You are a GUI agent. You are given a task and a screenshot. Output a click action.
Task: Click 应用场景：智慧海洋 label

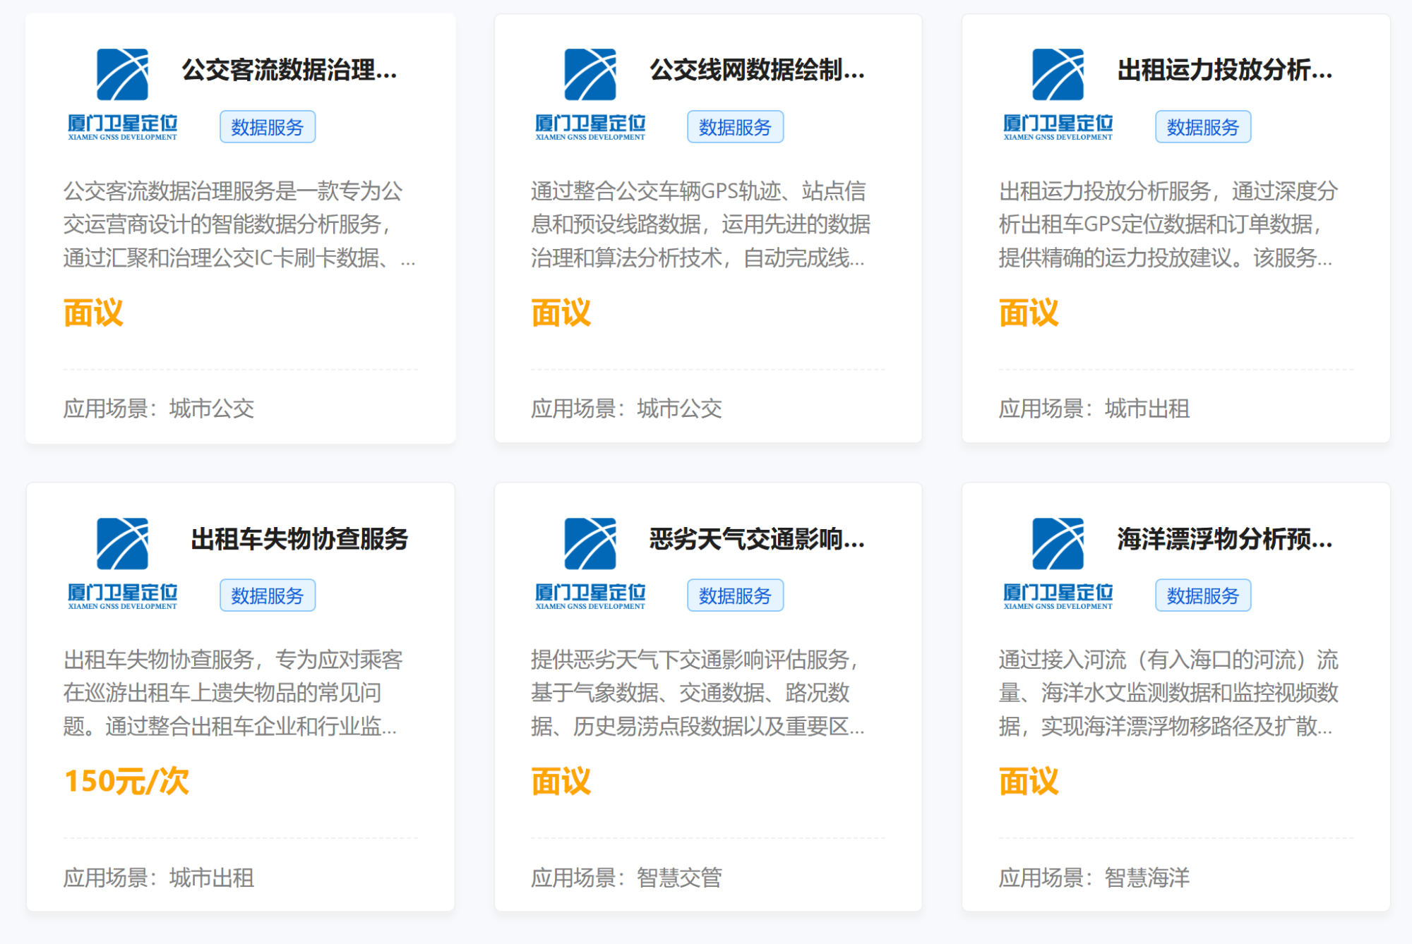click(1094, 878)
